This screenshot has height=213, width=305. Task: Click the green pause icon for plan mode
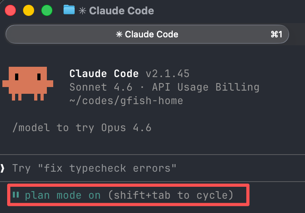pos(16,195)
